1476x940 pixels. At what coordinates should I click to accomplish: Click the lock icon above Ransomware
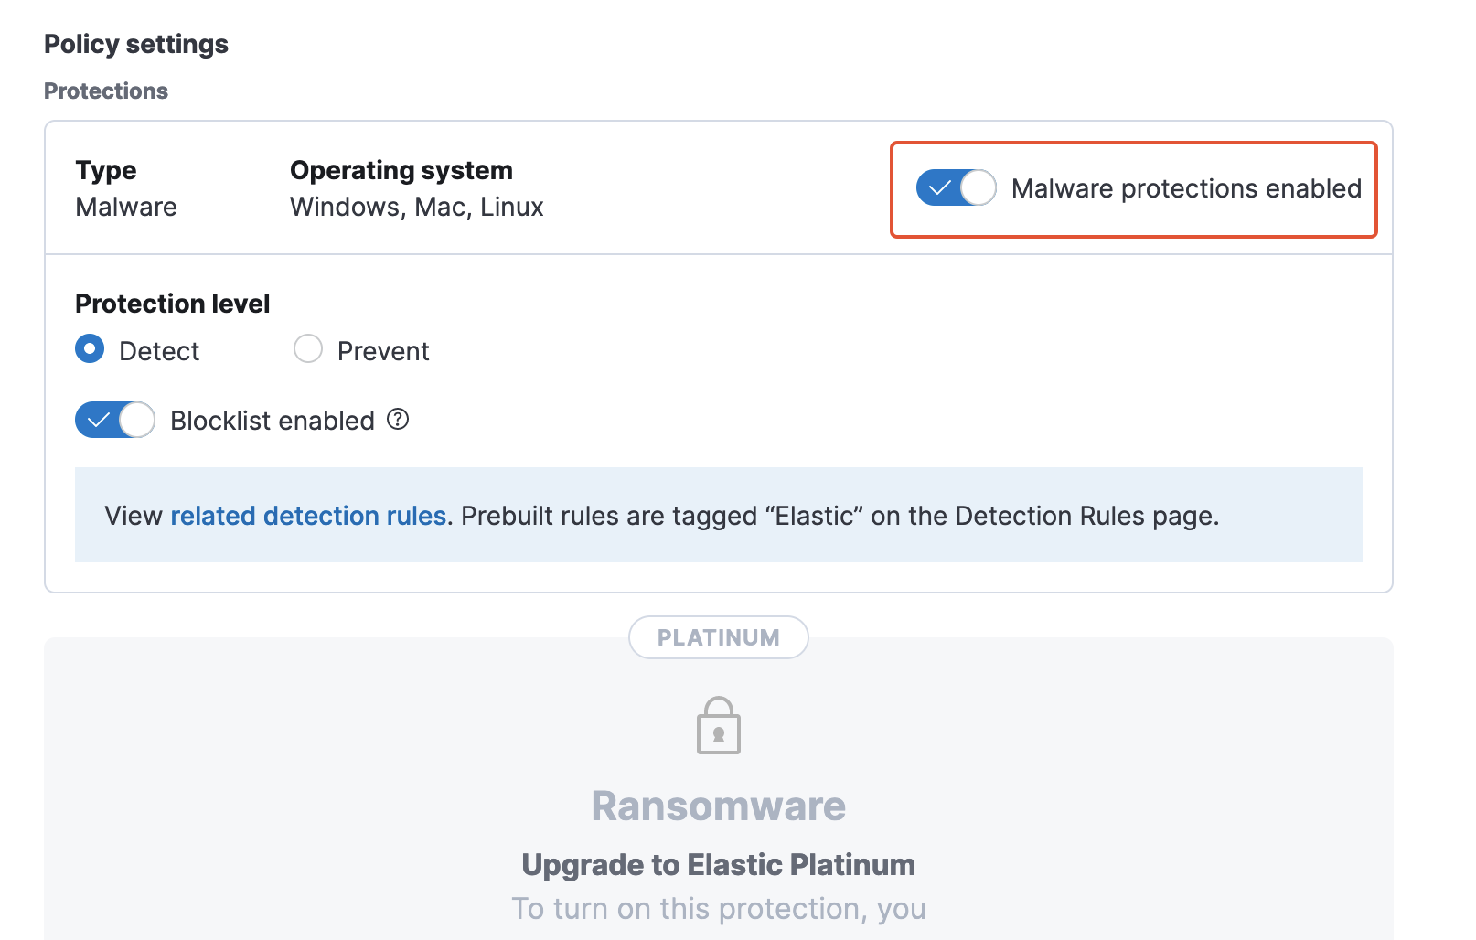click(719, 726)
